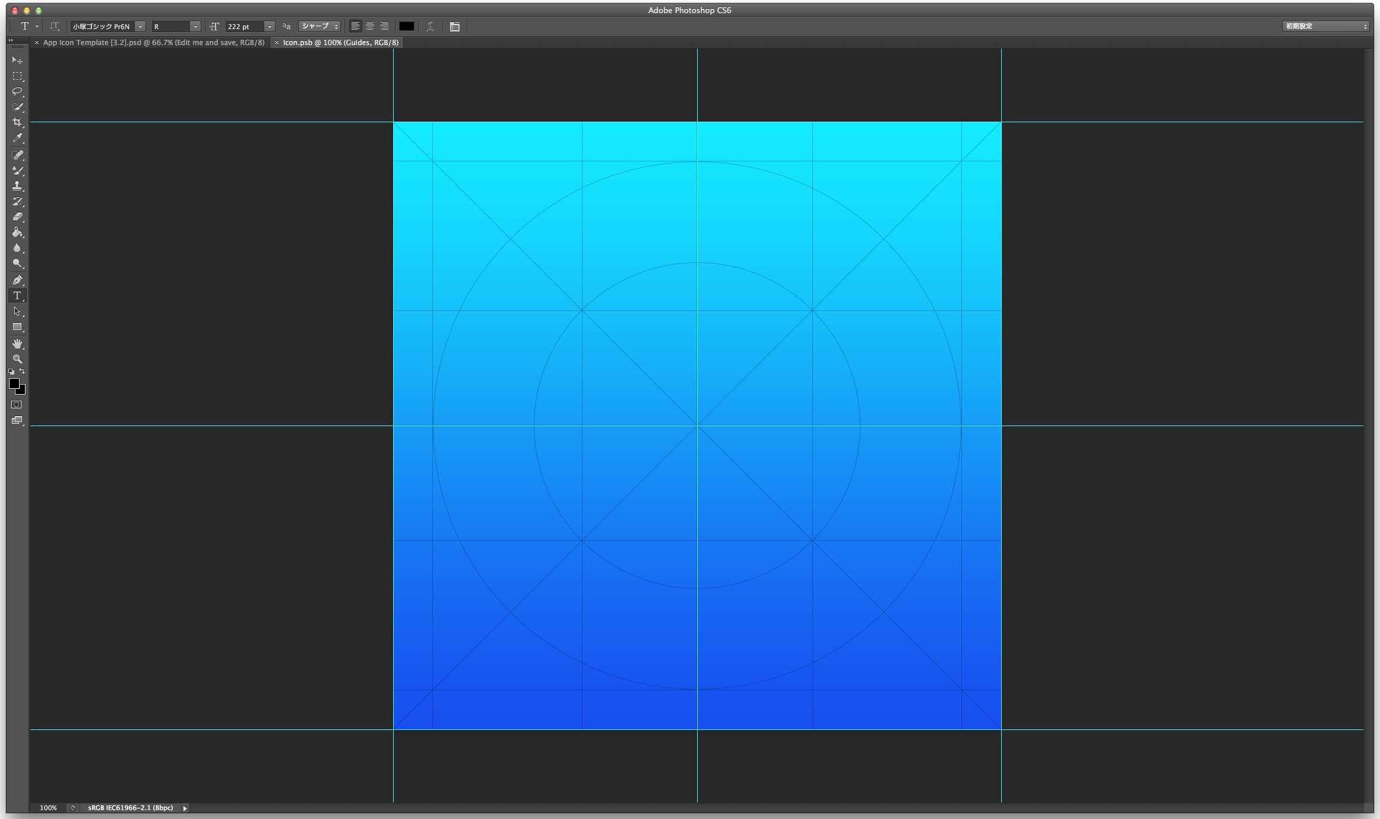Center the text alignment
Viewport: 1380px width, 819px height.
370,26
